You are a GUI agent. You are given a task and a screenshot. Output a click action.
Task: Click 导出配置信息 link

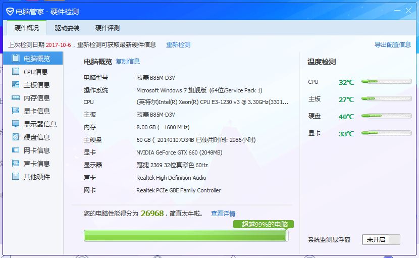393,44
